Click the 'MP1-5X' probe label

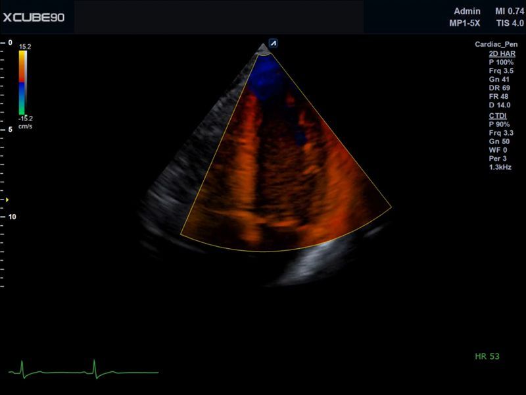[465, 23]
